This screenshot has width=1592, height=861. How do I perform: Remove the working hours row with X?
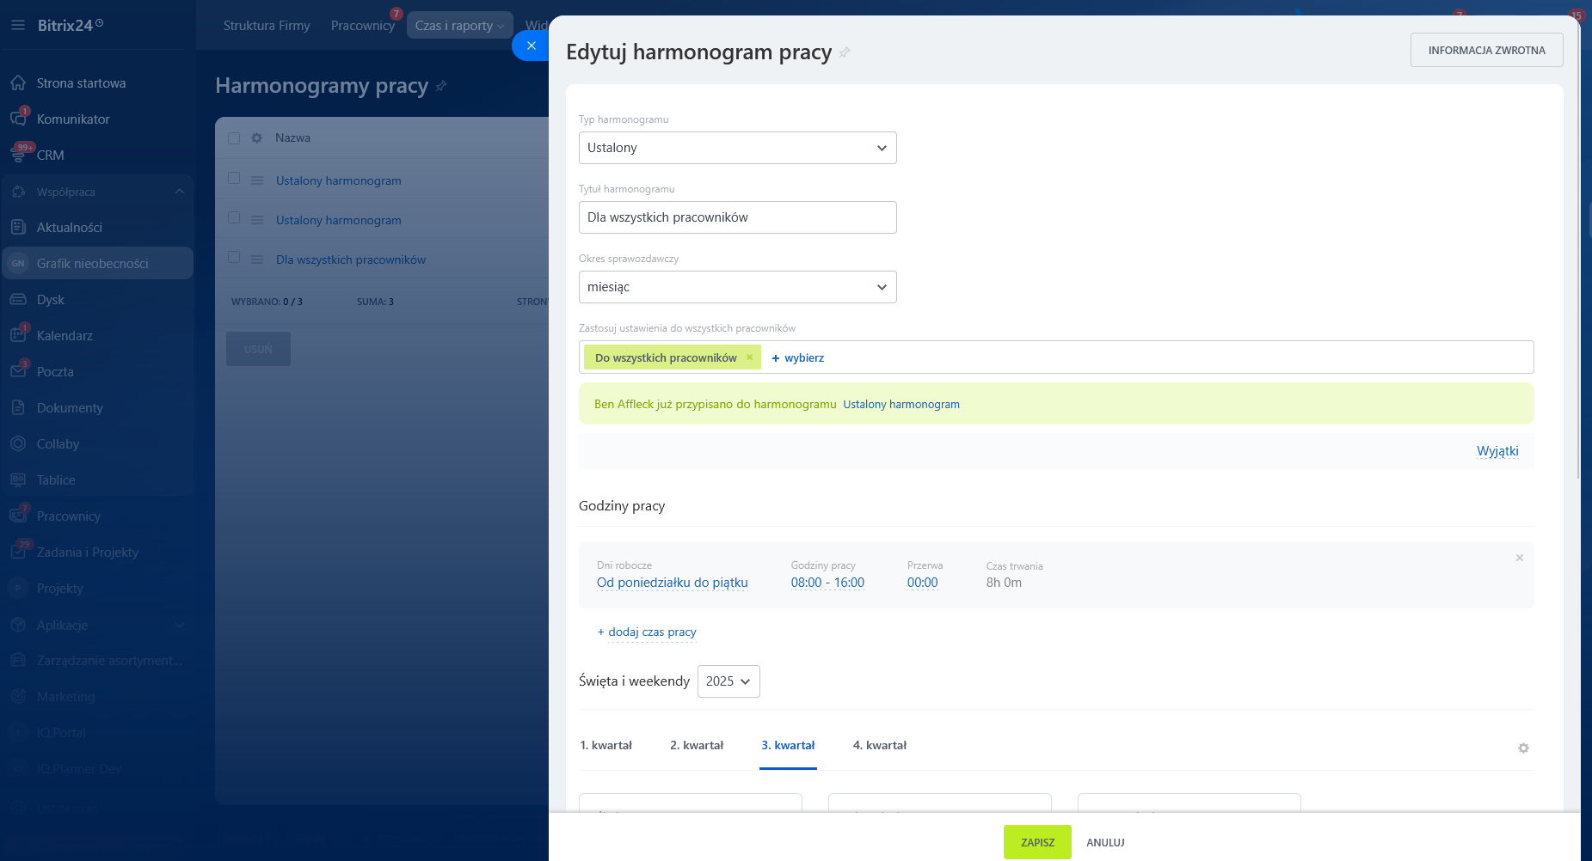click(1519, 558)
